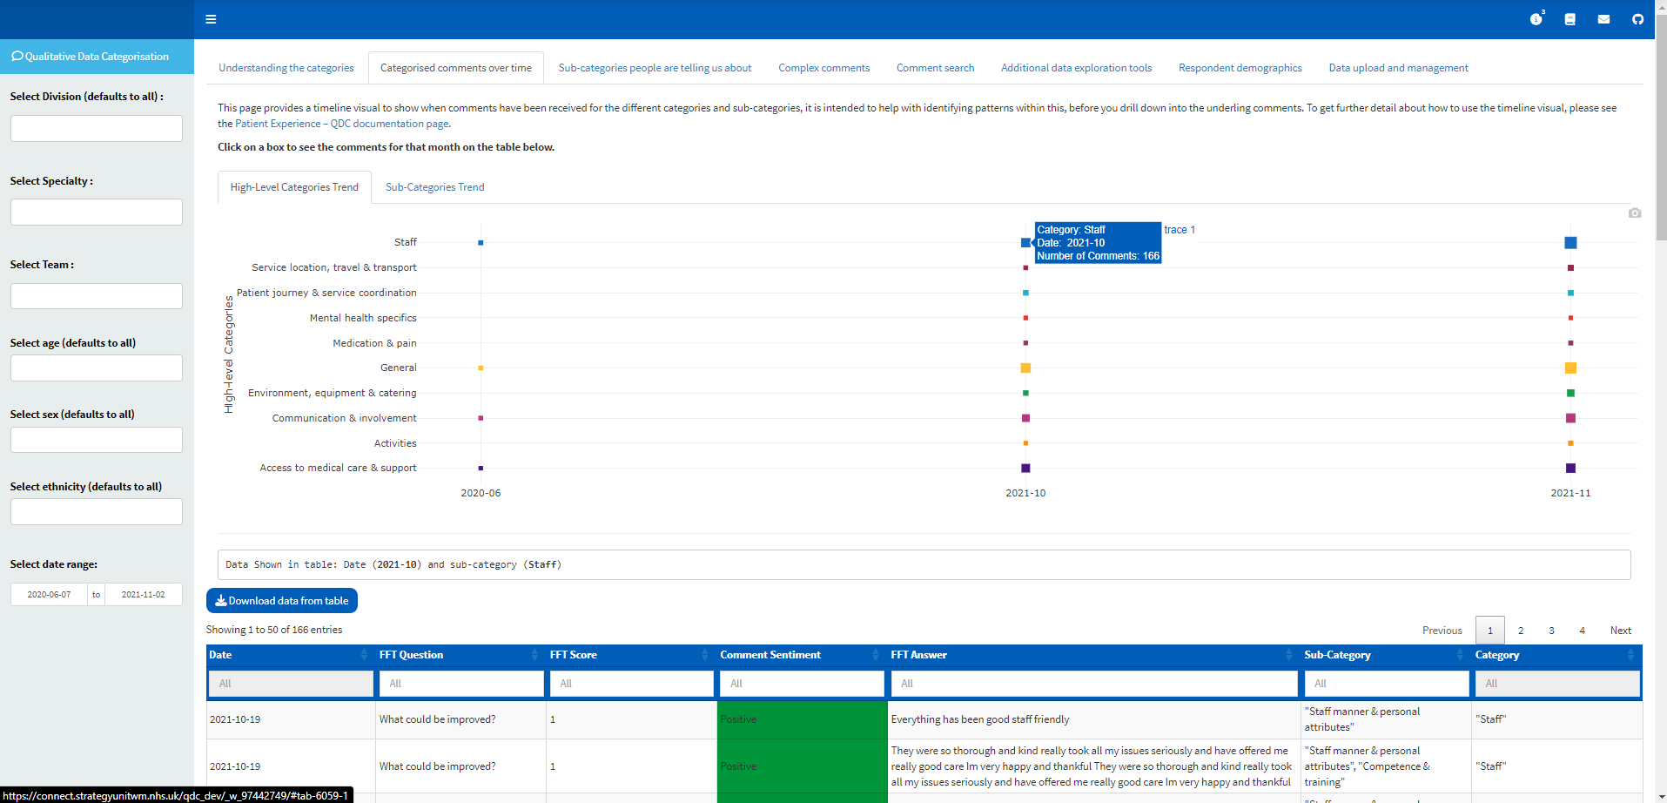Click the speech bubble icon beside Qualitative Data Categorisation
Screen dimensions: 1667x803
pyautogui.click(x=17, y=56)
